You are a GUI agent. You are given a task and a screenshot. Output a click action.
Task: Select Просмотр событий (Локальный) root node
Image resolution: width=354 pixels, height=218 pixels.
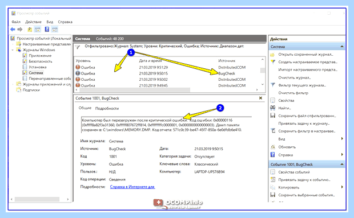coord(44,38)
